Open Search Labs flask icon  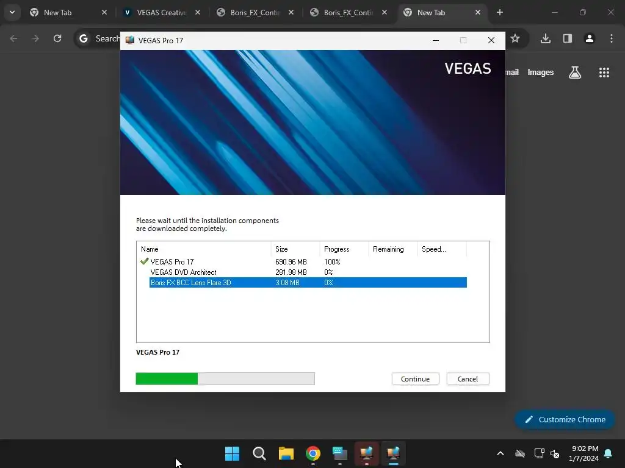pos(575,72)
